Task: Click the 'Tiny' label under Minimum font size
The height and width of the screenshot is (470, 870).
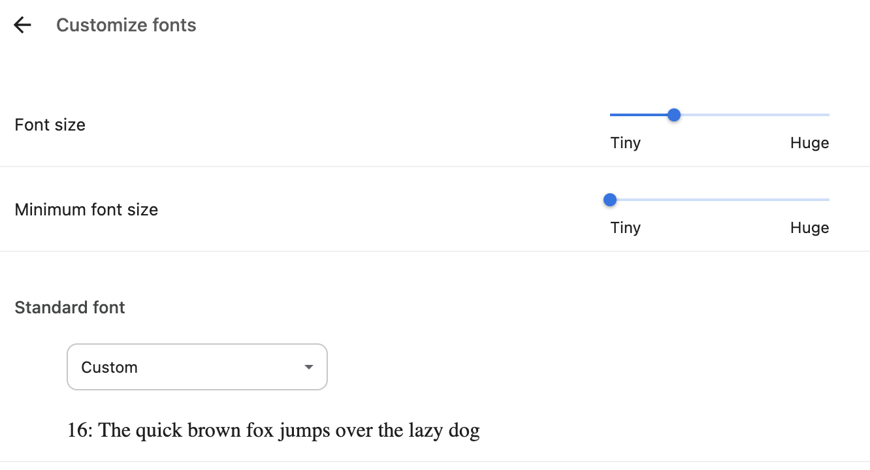Action: (x=625, y=228)
